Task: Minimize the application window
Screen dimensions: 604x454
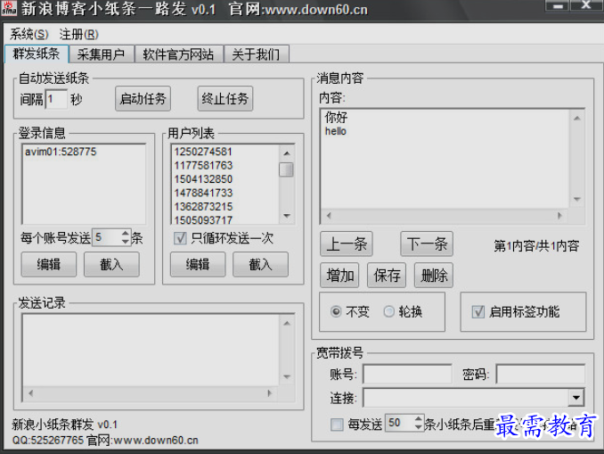Action: [x=558, y=5]
